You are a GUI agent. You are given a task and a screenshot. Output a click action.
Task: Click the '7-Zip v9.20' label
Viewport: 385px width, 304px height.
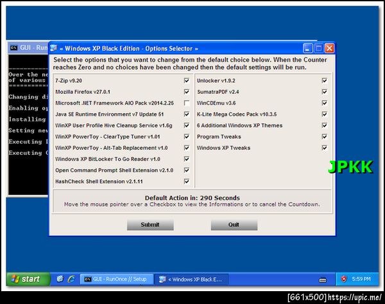pyautogui.click(x=69, y=81)
